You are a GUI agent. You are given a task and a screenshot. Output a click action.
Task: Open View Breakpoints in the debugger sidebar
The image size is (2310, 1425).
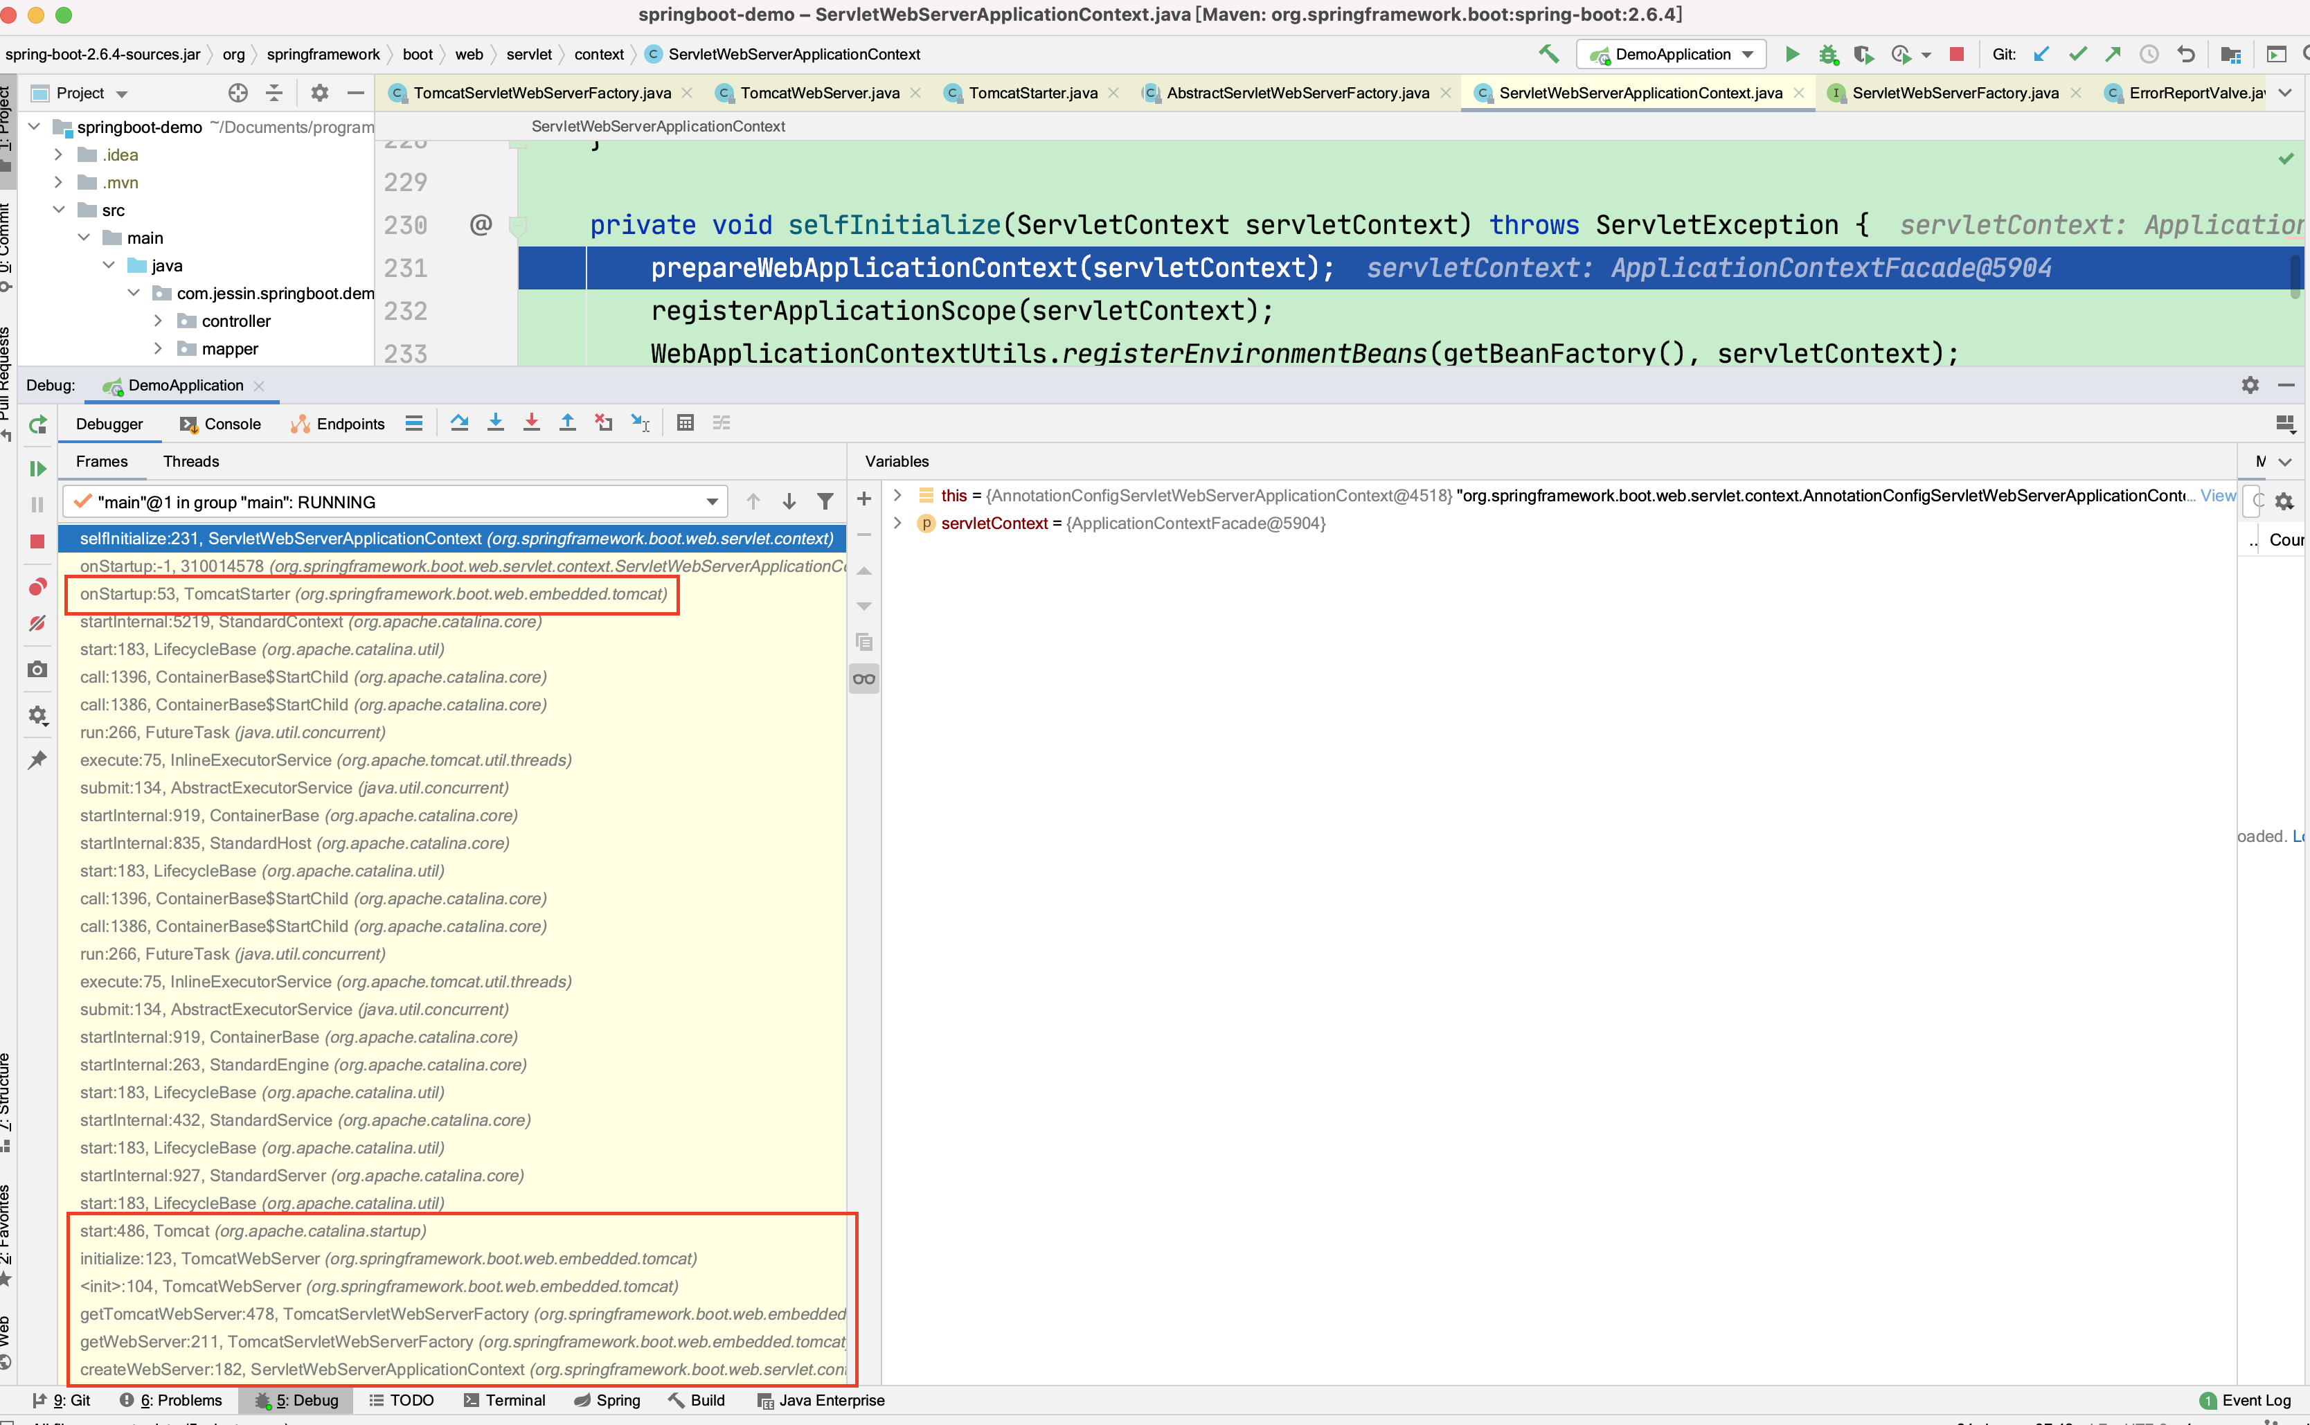pos(37,586)
